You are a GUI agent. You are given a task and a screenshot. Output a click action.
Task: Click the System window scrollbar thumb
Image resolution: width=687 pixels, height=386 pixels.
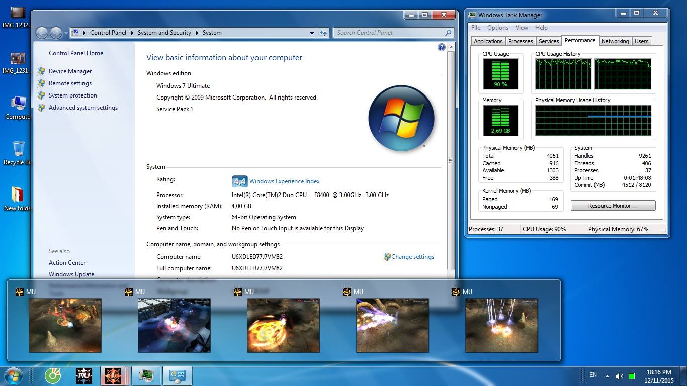(x=451, y=160)
